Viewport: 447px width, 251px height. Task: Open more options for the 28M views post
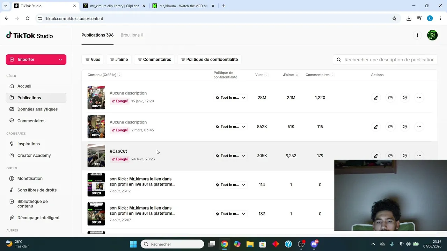419,98
